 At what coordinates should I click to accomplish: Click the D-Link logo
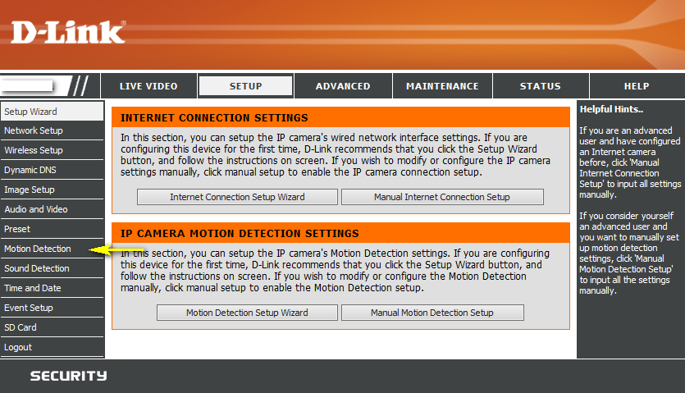[x=68, y=32]
